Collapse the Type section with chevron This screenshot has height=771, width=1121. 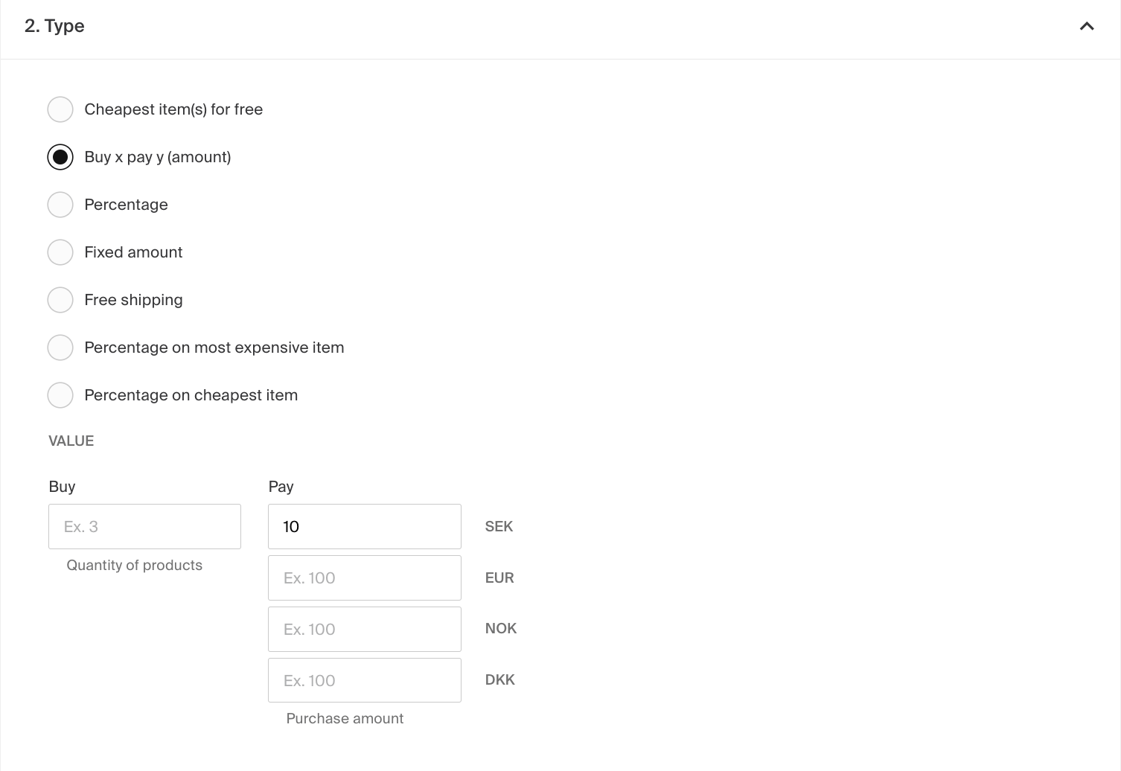(x=1086, y=27)
